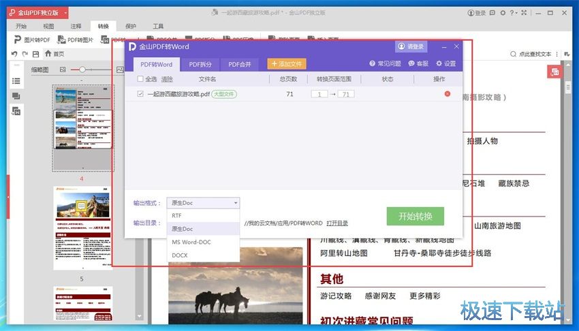Image resolution: width=579 pixels, height=331 pixels.
Task: Remove file with red delete icon
Action: click(448, 94)
